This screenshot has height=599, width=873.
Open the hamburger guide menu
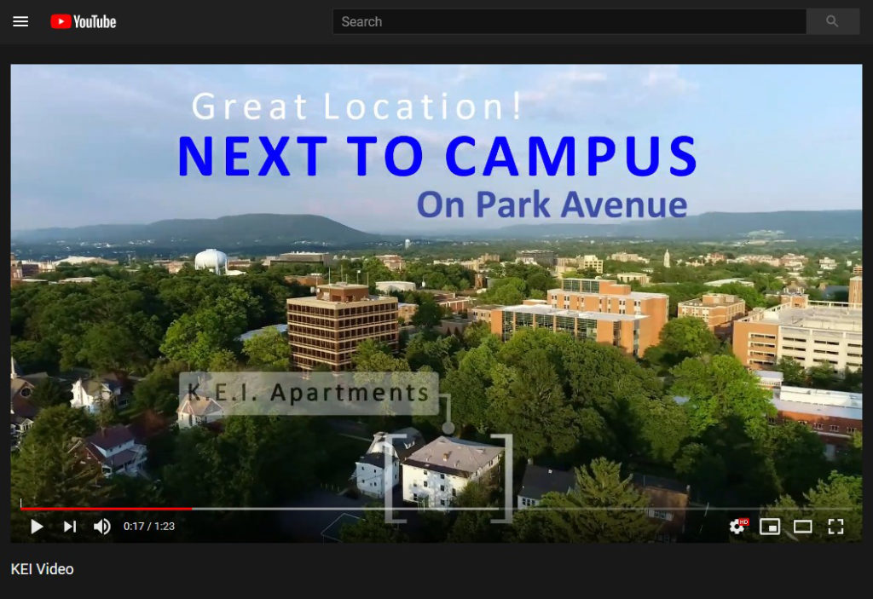click(x=20, y=21)
